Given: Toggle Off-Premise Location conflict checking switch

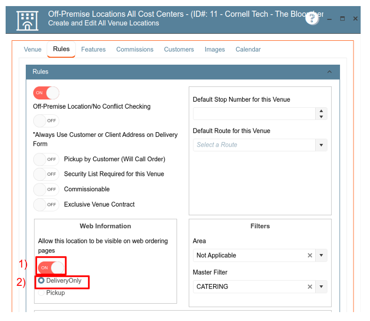Looking at the screenshot, I should pos(46,93).
